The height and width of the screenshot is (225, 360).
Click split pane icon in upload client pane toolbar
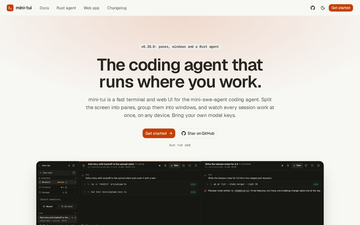196,166
